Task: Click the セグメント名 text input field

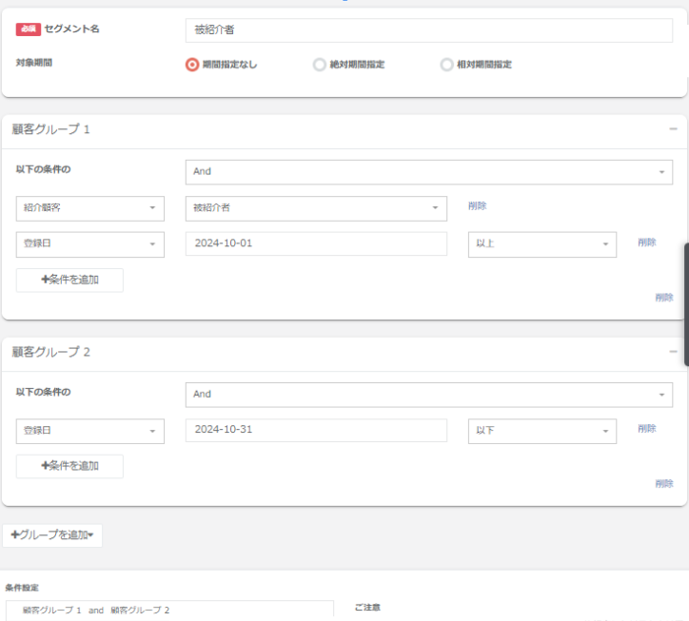Action: 428,30
